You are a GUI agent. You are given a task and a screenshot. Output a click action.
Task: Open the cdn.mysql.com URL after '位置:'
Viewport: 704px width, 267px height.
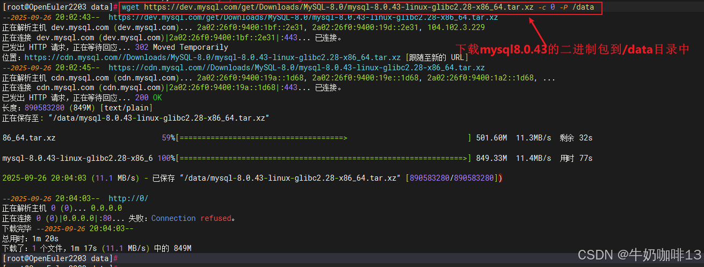[x=213, y=57]
